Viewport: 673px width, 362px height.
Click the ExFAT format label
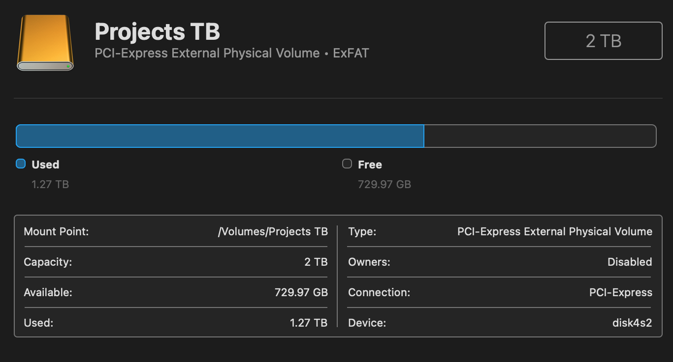click(x=351, y=53)
